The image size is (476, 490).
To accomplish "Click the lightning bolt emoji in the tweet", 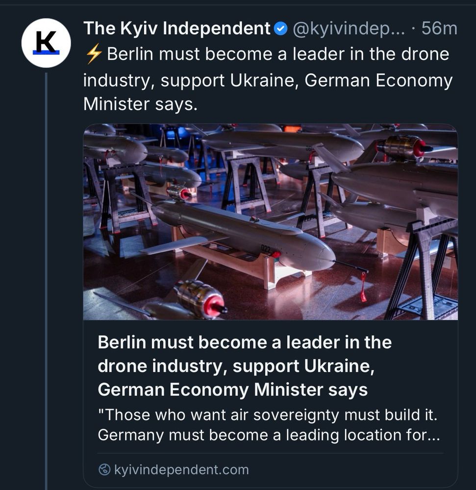I will pyautogui.click(x=93, y=54).
